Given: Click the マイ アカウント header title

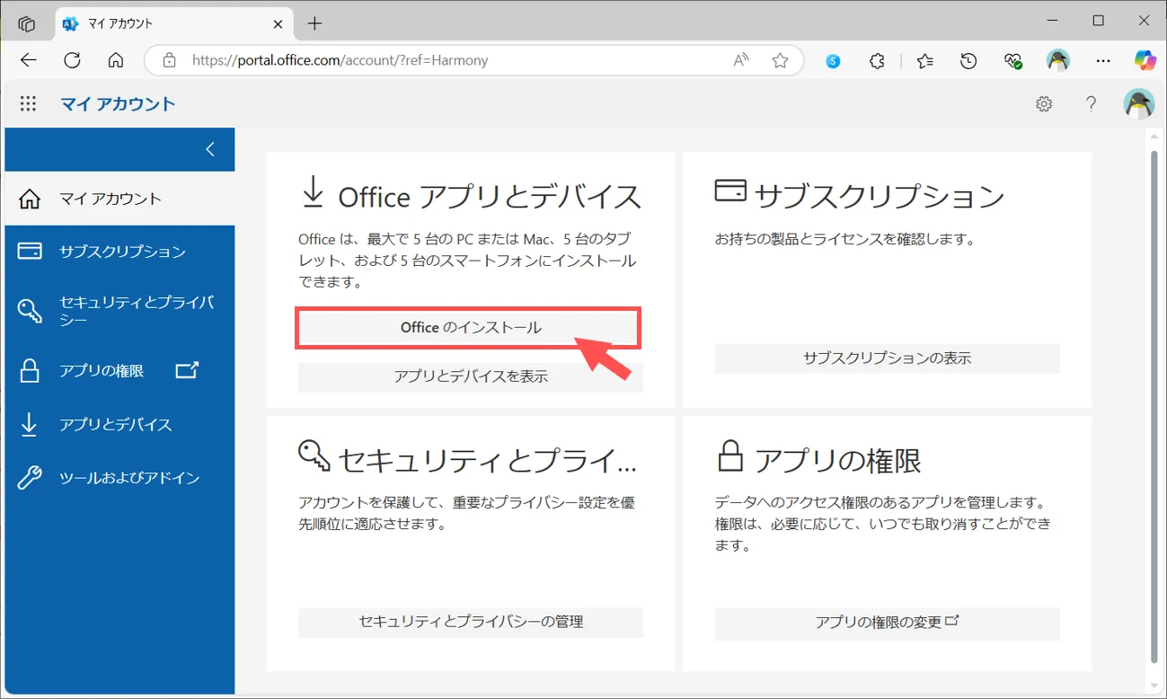Looking at the screenshot, I should tap(118, 104).
